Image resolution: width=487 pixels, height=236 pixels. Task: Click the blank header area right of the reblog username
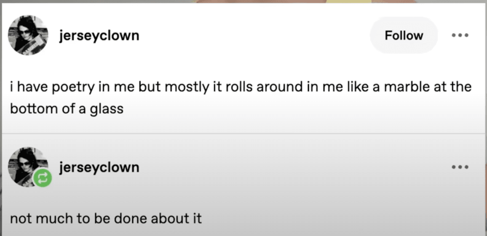coord(295,167)
